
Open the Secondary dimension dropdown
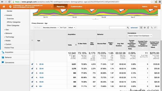tap(51, 28)
